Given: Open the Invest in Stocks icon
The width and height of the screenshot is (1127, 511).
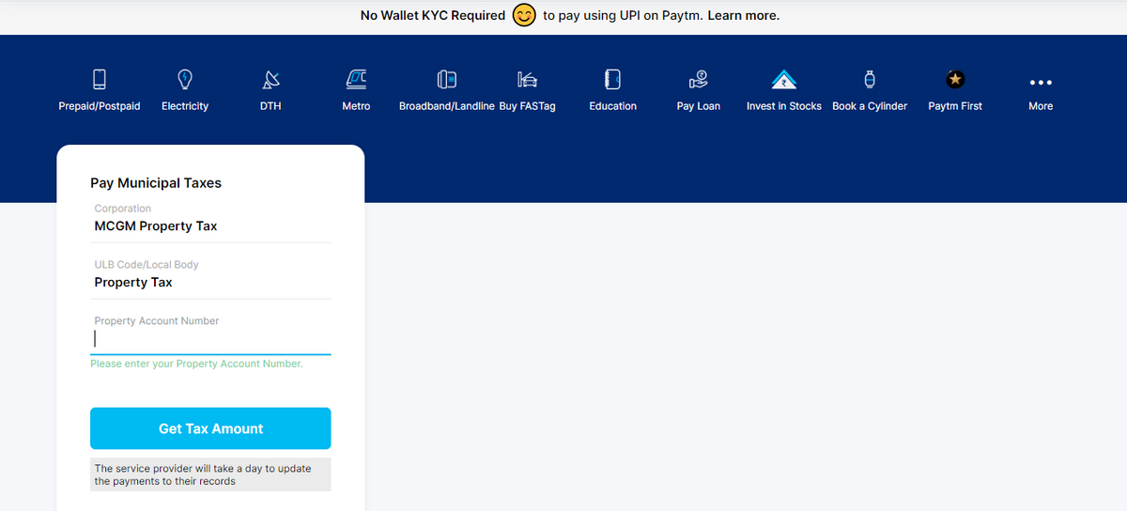Looking at the screenshot, I should tap(783, 79).
